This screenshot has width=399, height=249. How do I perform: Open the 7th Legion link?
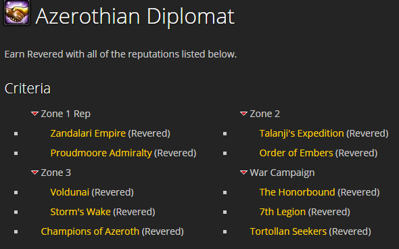pyautogui.click(x=283, y=212)
